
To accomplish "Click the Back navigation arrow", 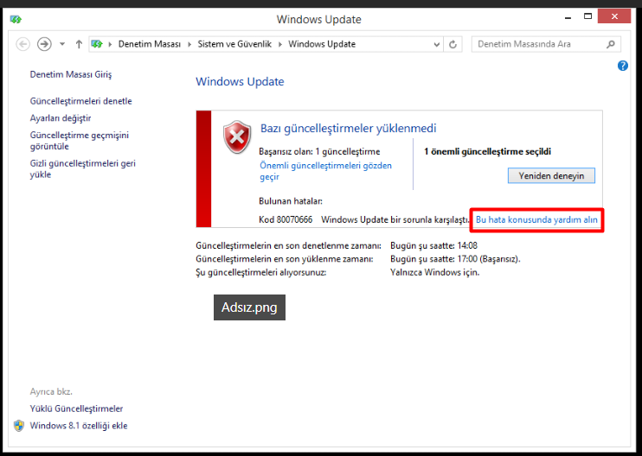I will pyautogui.click(x=22, y=44).
